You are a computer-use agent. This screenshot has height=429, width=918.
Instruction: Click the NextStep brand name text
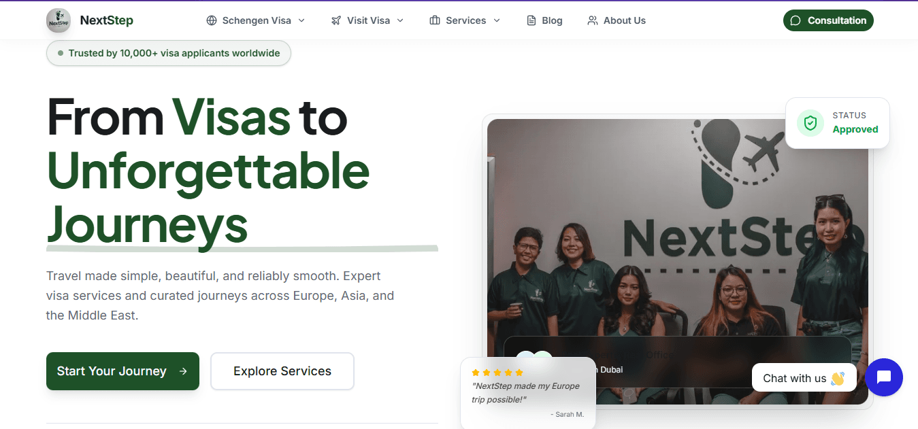[106, 20]
